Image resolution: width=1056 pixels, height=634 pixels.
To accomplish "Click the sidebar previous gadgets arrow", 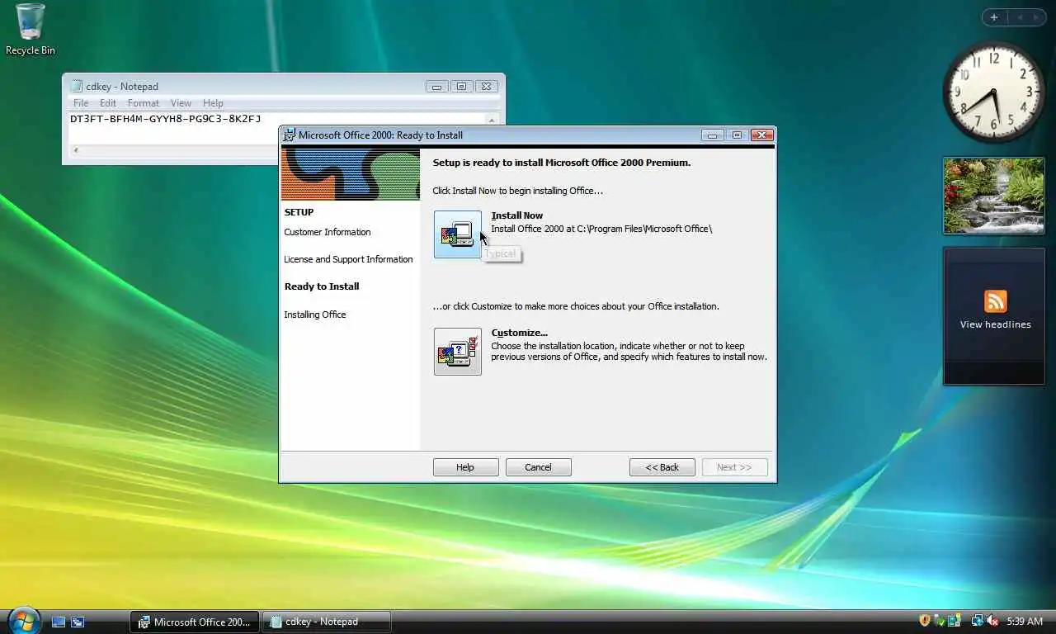I will click(x=1019, y=17).
